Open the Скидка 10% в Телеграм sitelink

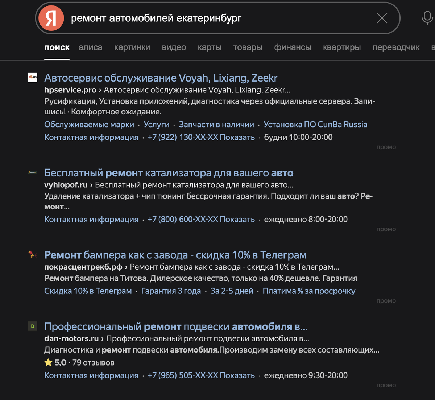click(88, 291)
